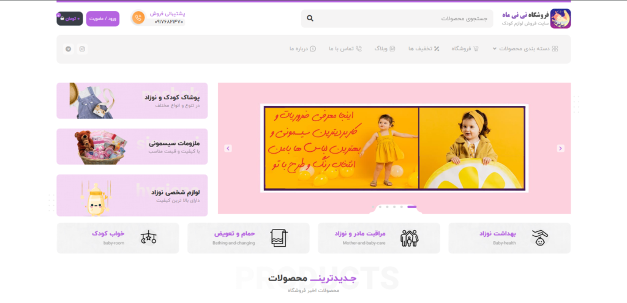This screenshot has width=627, height=303.
Task: Open the baby face icon for بهداشت نوزاد
Action: 539,238
